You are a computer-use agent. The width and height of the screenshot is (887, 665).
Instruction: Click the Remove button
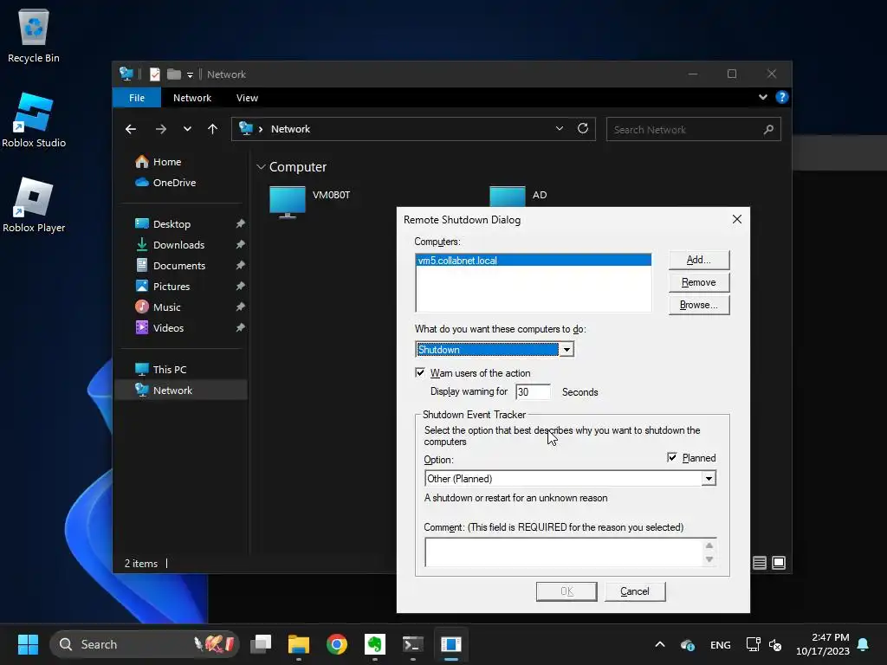699,283
